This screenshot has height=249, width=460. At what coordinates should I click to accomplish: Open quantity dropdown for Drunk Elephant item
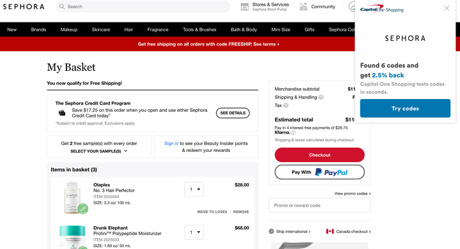[x=194, y=232]
